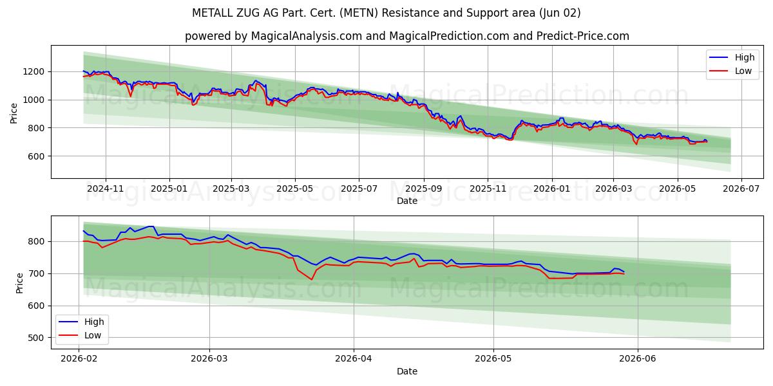Viewport: 773px width, 386px height.
Task: Click the 2025-03 tick label
Action: 231,188
